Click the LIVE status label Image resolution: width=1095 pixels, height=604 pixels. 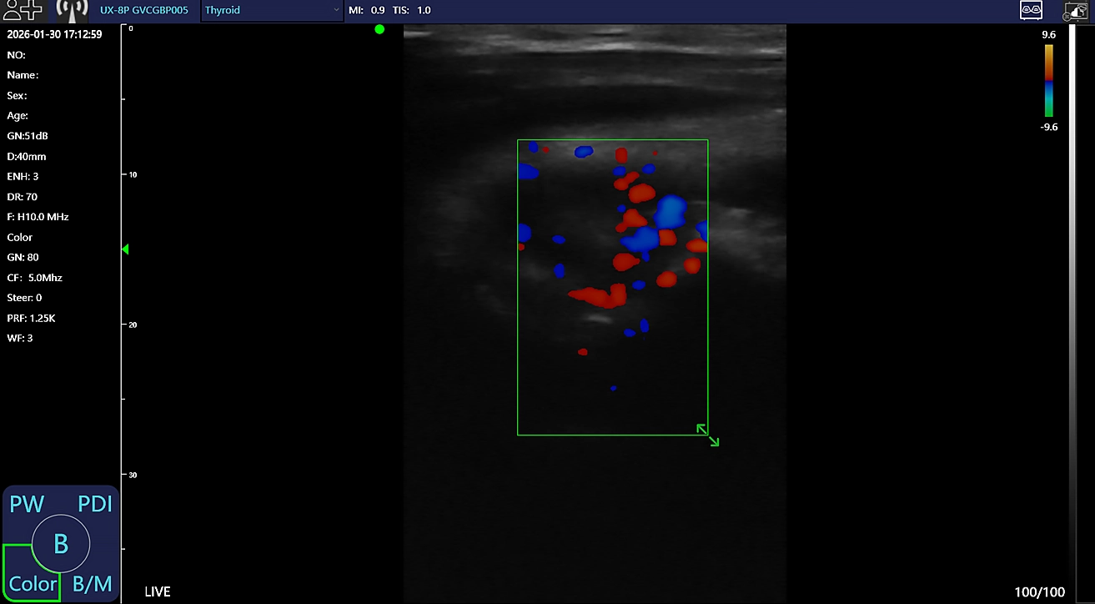pos(158,592)
